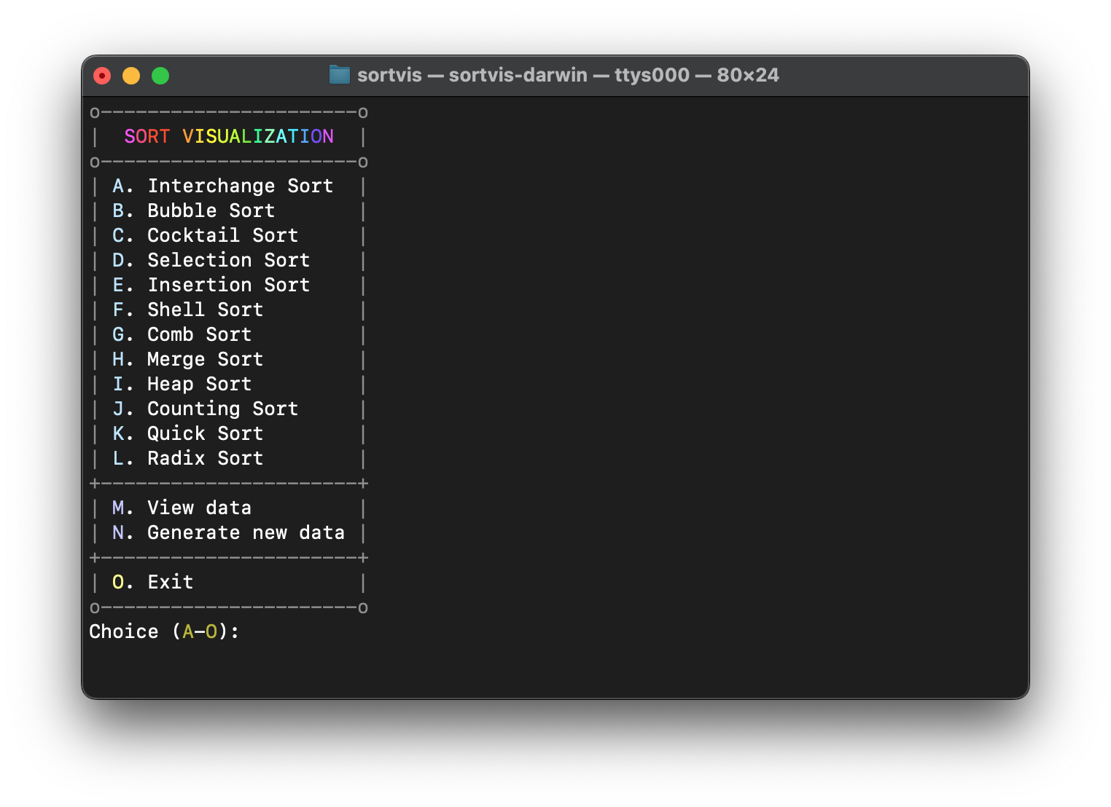This screenshot has height=807, width=1111.
Task: Select 'L. Radix Sort' menu line
Action: point(187,459)
